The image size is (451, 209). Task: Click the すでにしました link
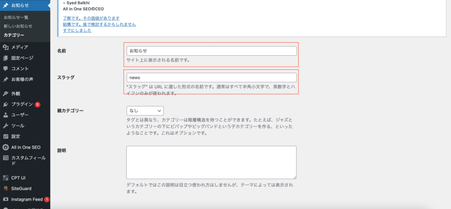(x=77, y=30)
